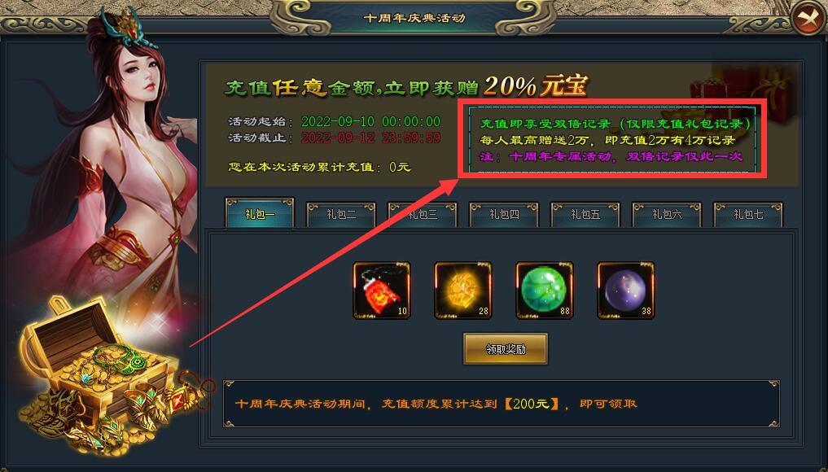Switch to the 礼包一 tab
828x472 pixels.
click(259, 214)
